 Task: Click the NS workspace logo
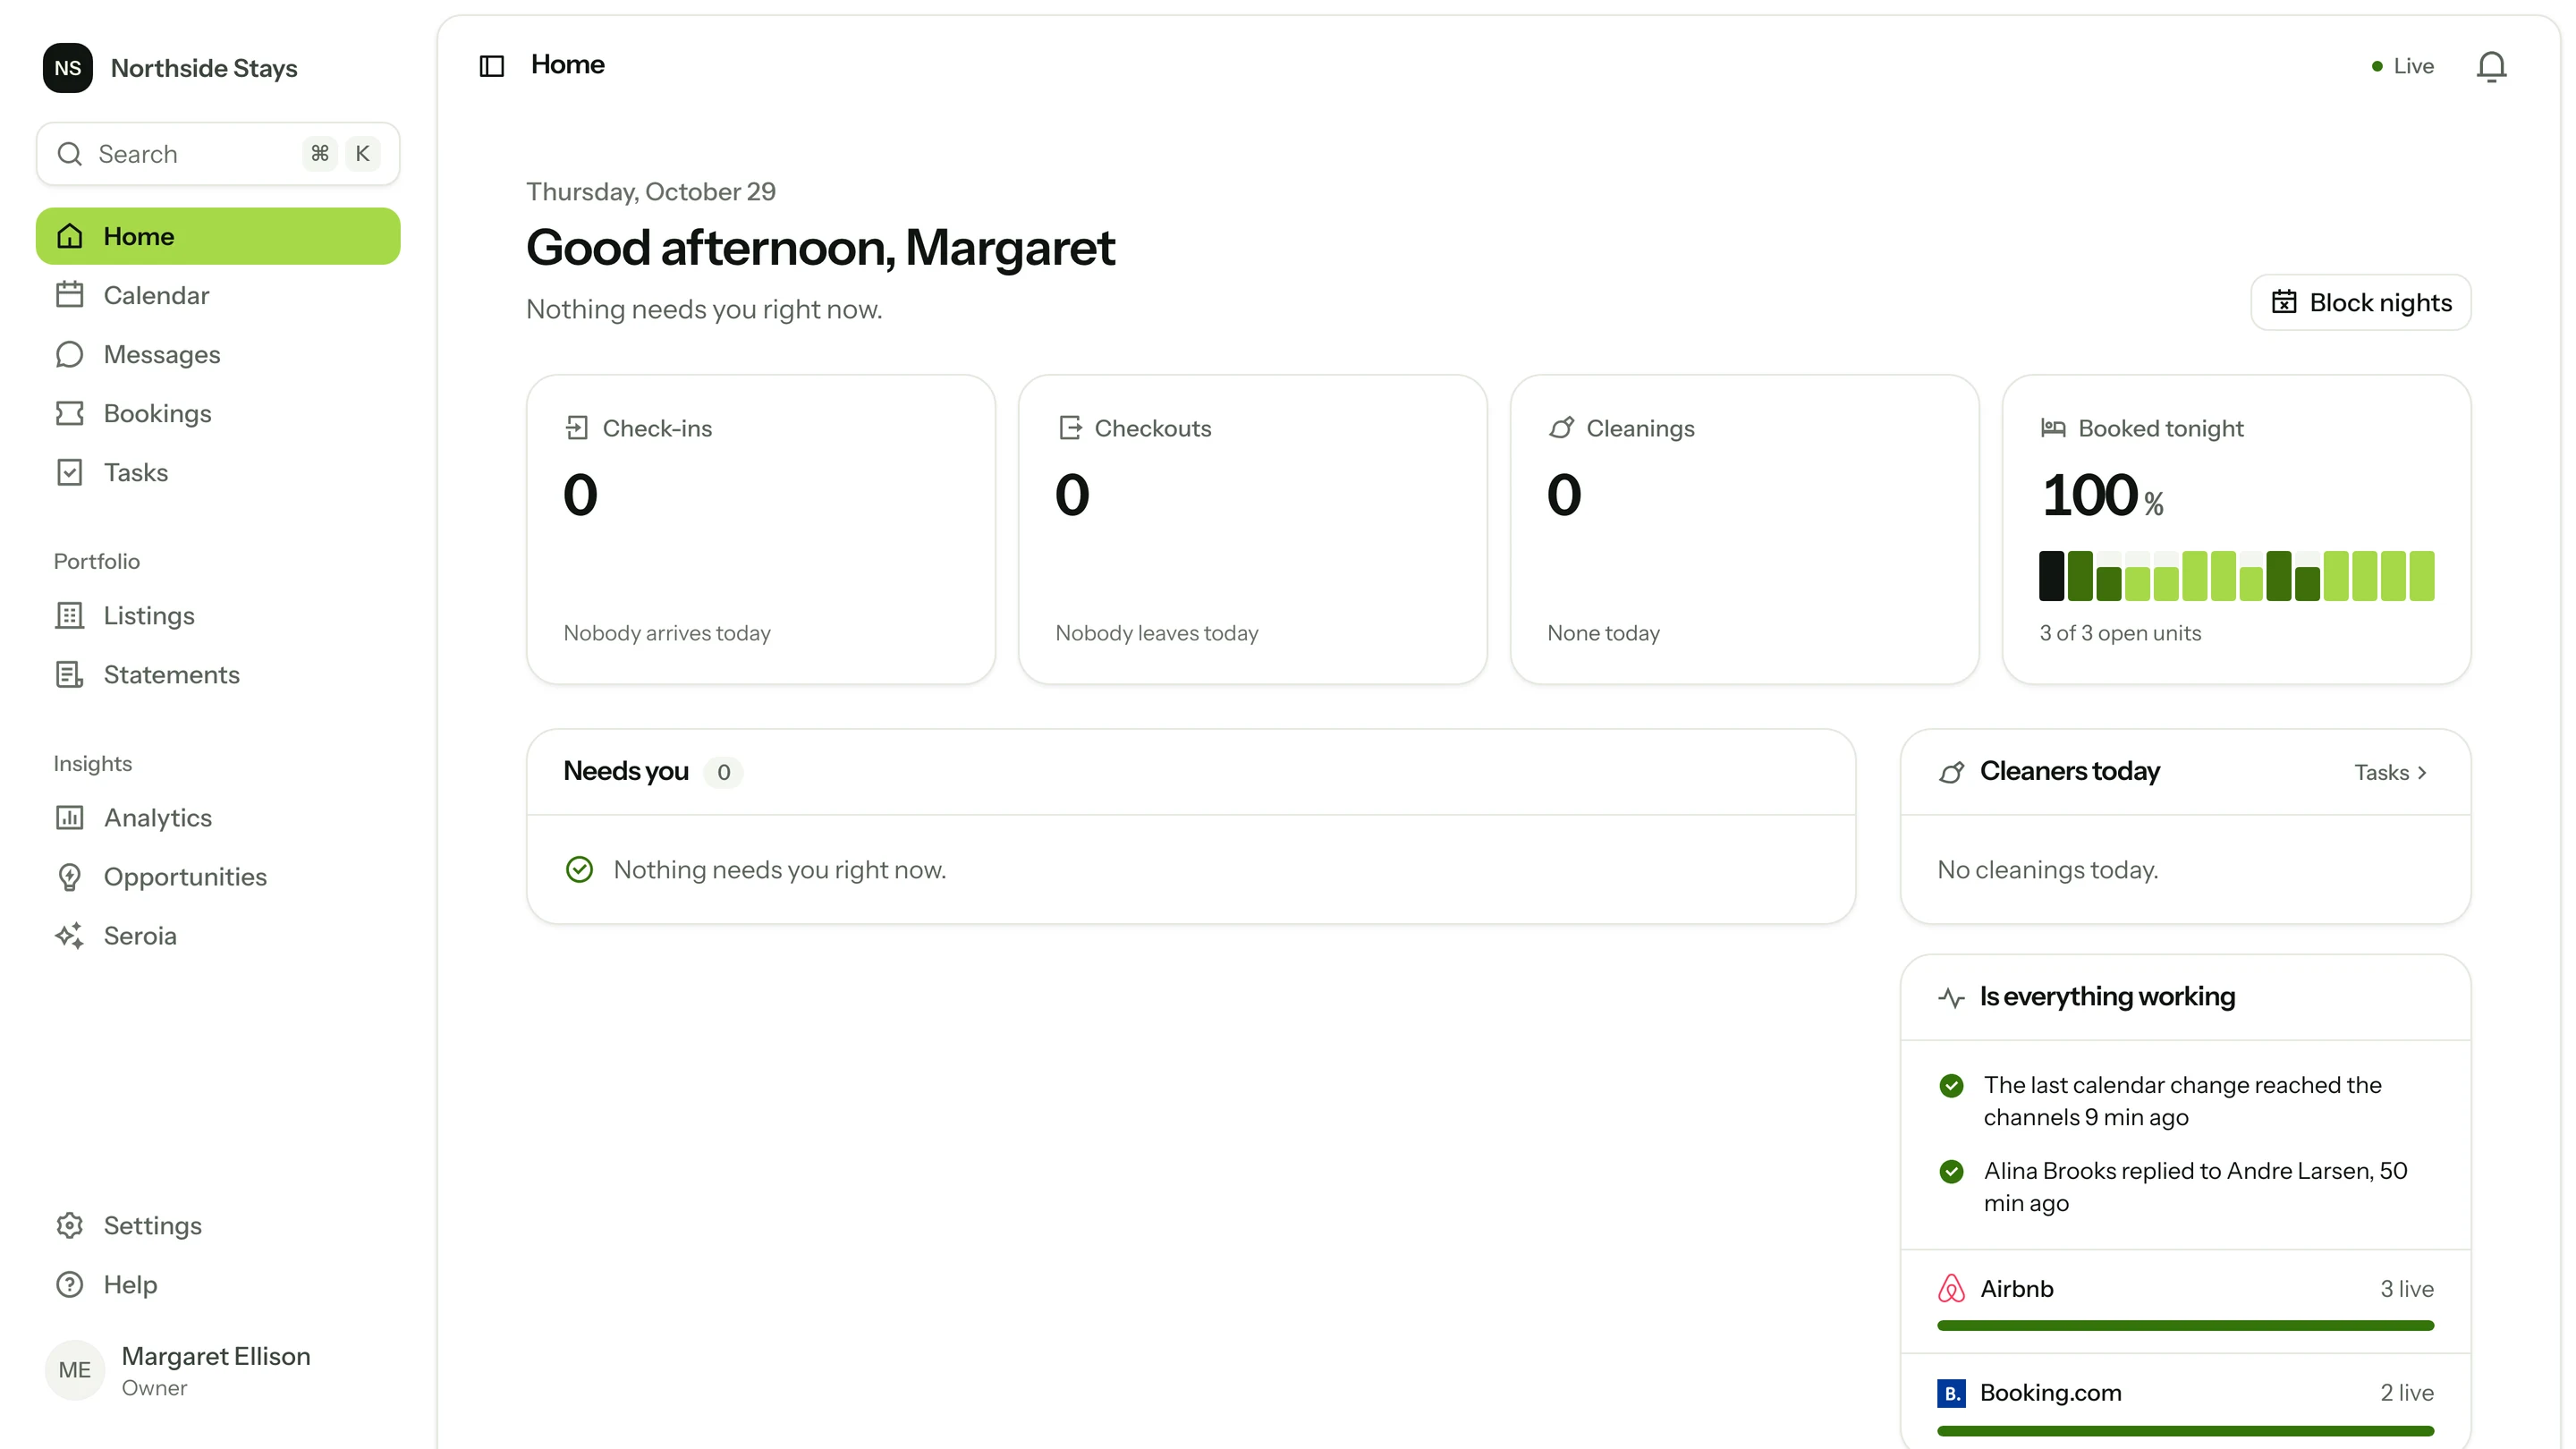coord(68,68)
